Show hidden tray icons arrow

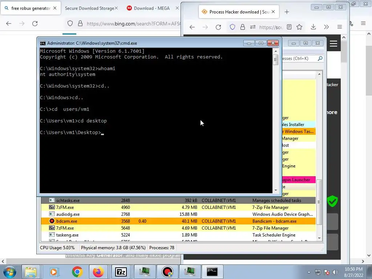click(309, 272)
